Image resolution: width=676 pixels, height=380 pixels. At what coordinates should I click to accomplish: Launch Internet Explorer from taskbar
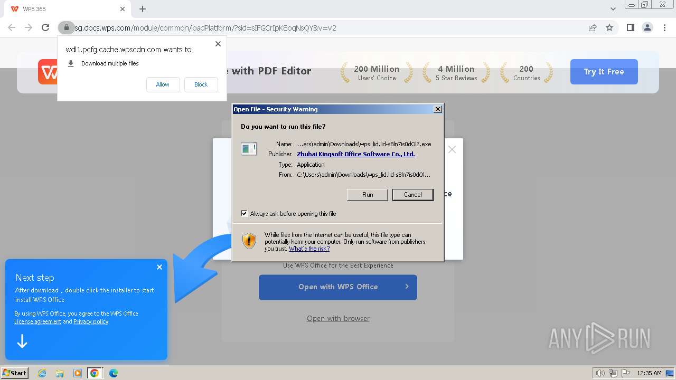[x=42, y=373]
